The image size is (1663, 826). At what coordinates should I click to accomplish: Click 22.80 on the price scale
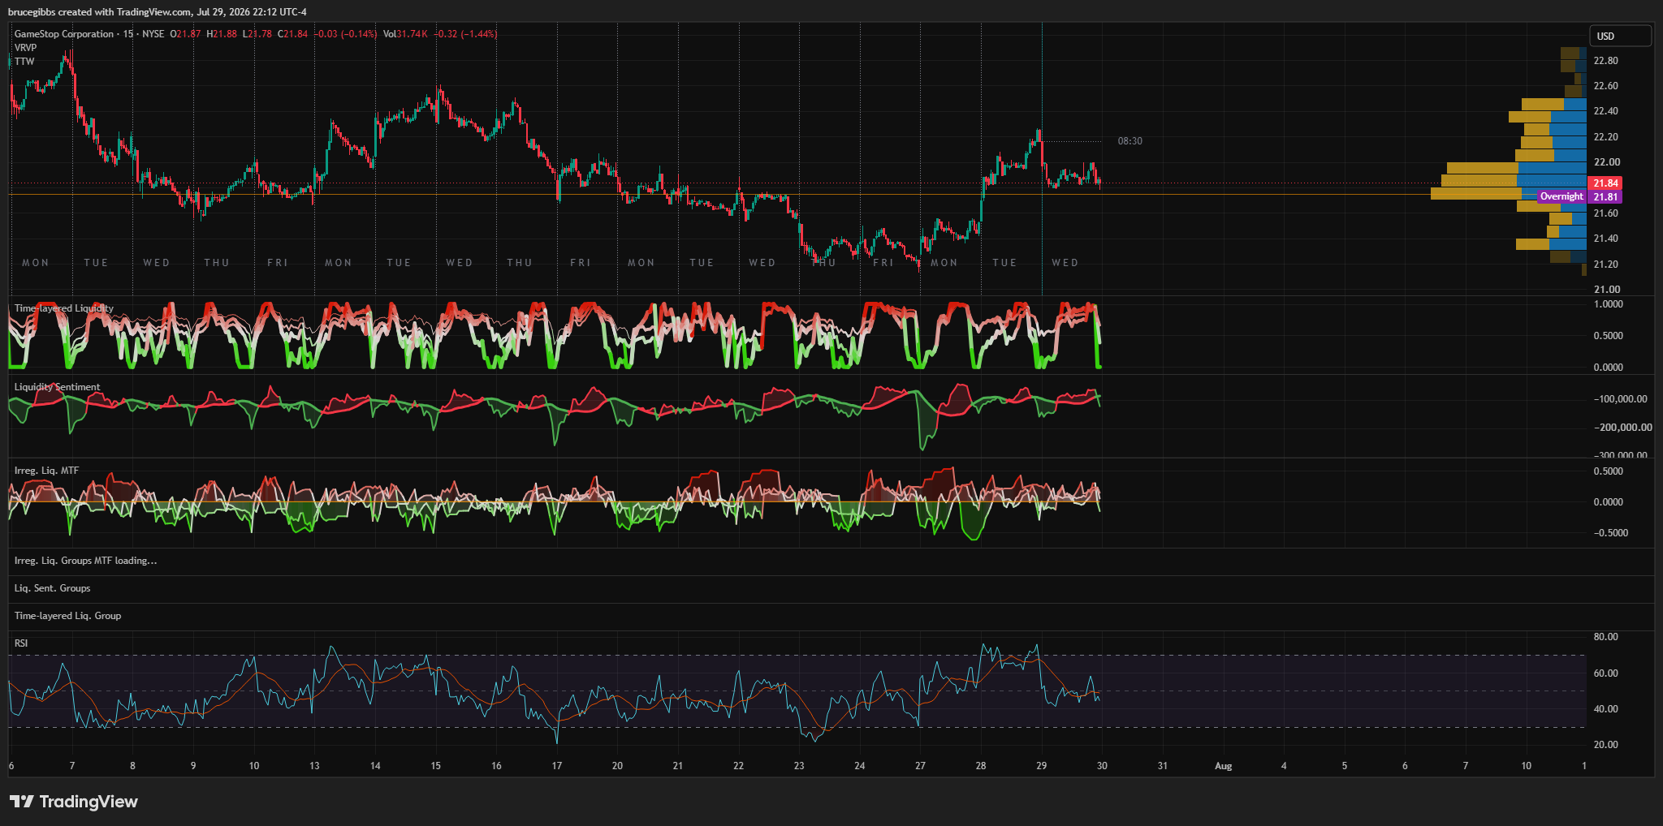pyautogui.click(x=1605, y=61)
